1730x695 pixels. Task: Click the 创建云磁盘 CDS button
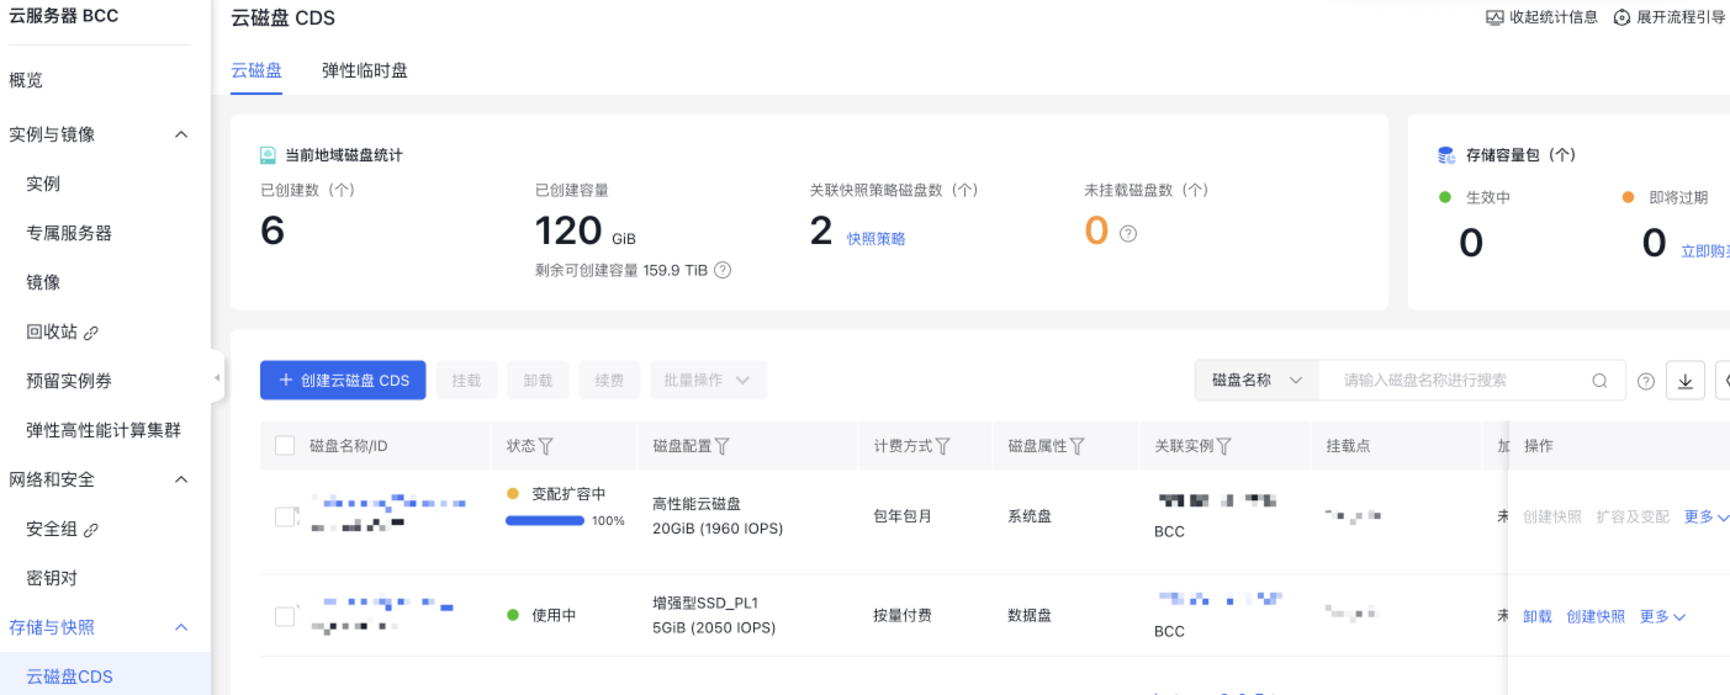point(343,380)
